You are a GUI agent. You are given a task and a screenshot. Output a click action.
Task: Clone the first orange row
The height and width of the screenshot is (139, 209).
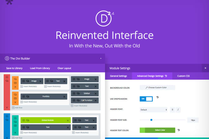tap(15, 79)
